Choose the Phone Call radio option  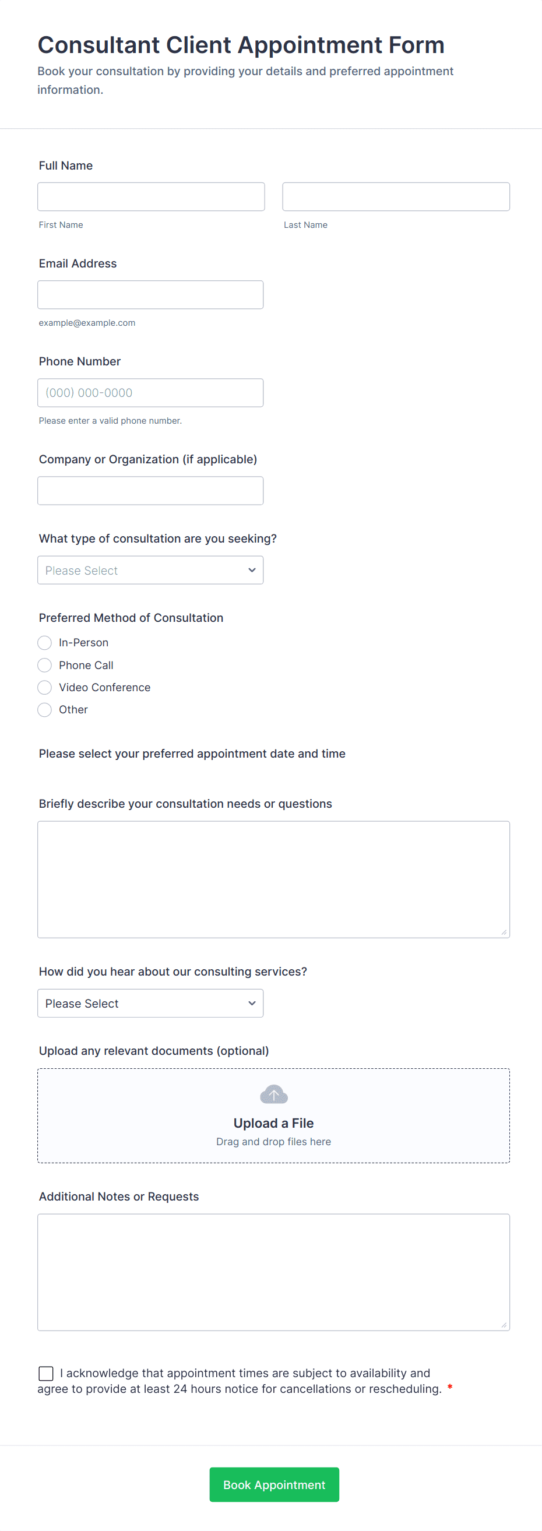pyautogui.click(x=44, y=665)
